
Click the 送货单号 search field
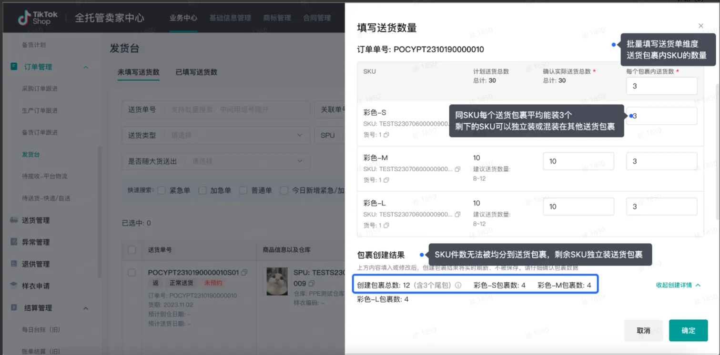tap(216, 109)
